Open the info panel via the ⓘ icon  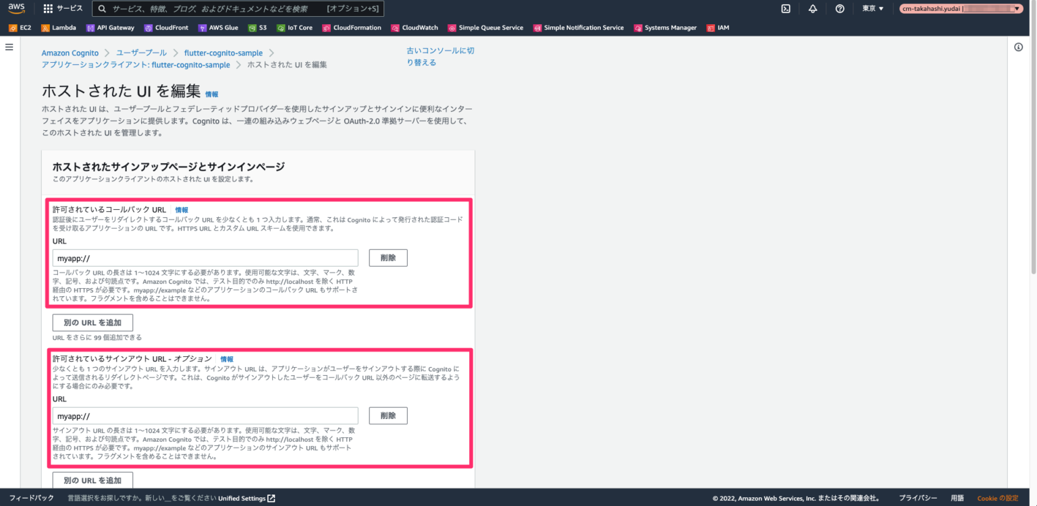coord(1019,47)
